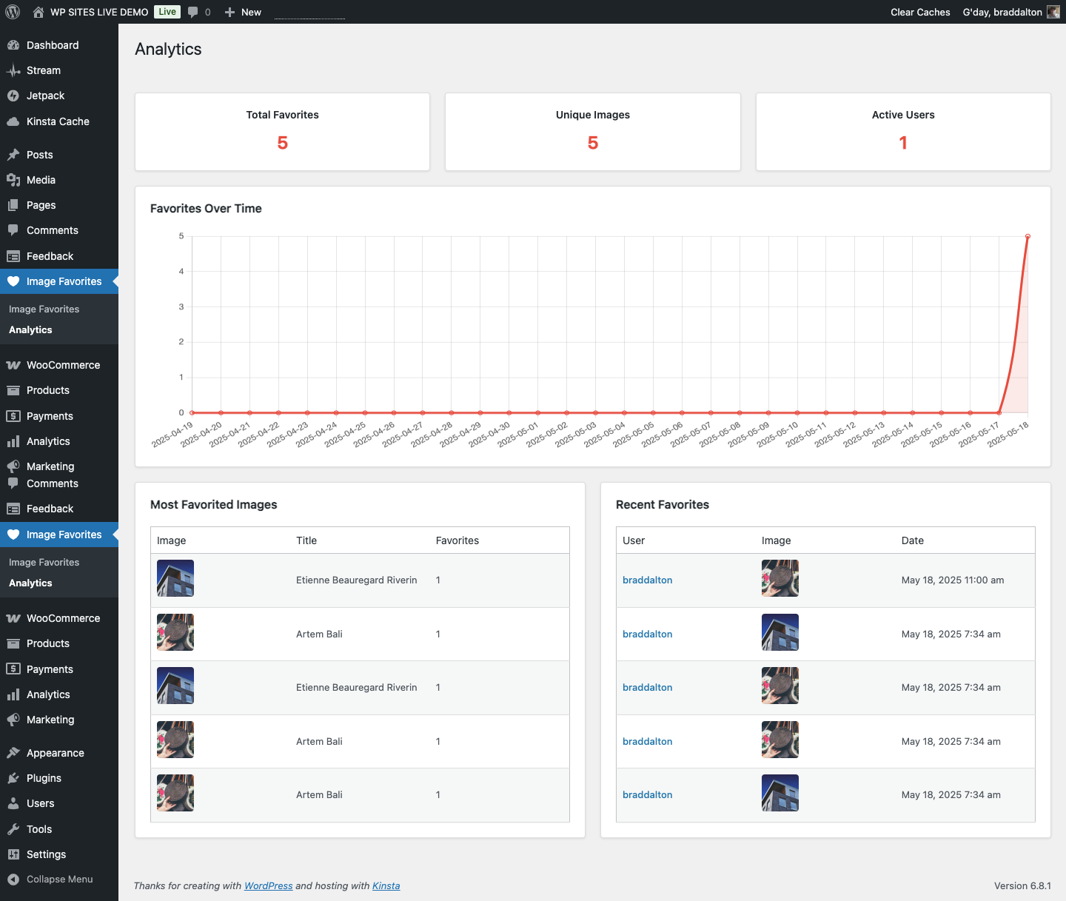This screenshot has height=901, width=1066.
Task: Open Appearance paintbrush icon
Action: [13, 753]
